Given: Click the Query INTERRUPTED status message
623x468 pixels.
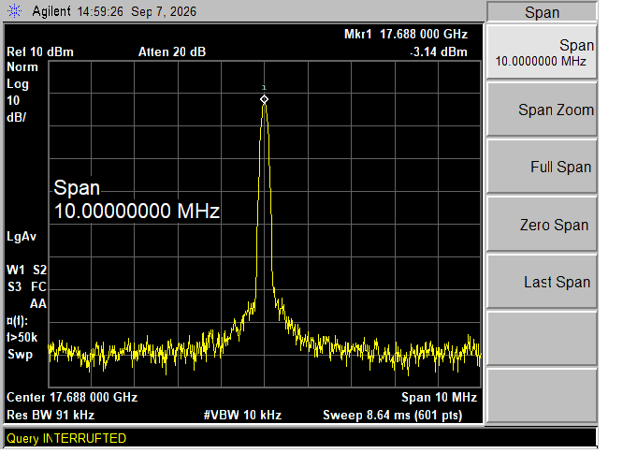Looking at the screenshot, I should pyautogui.click(x=66, y=438).
